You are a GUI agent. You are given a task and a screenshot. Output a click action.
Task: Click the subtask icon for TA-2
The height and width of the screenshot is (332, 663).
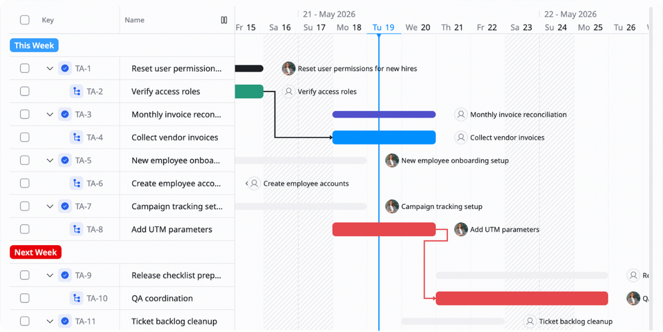[x=76, y=92]
